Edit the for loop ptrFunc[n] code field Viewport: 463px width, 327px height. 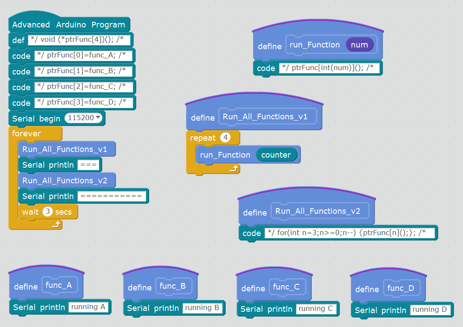(x=350, y=233)
